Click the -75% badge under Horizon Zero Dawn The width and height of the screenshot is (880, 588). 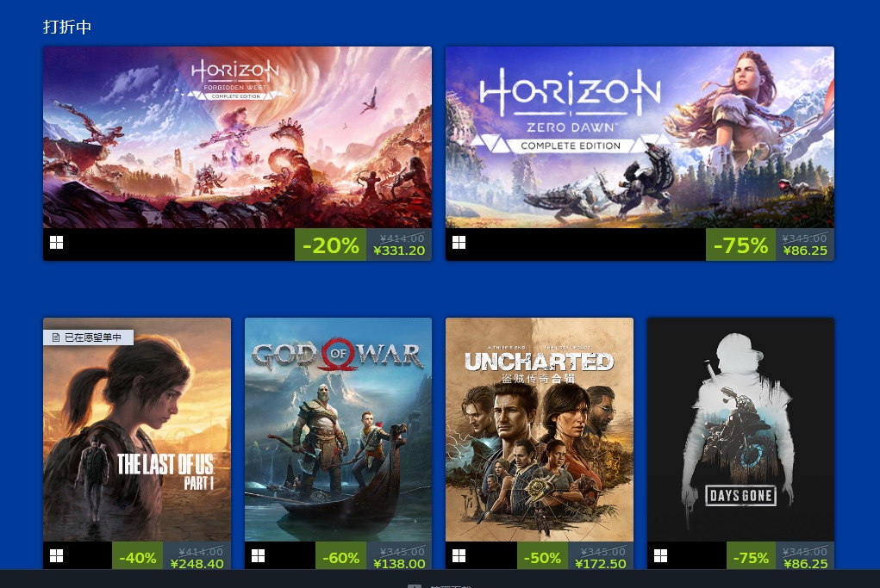pos(741,245)
